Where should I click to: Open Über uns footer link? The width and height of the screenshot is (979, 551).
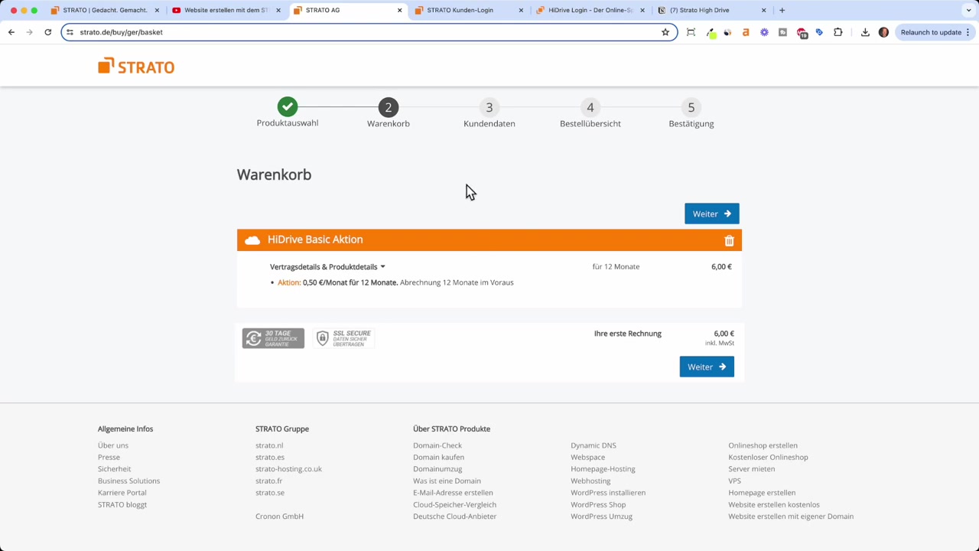113,445
